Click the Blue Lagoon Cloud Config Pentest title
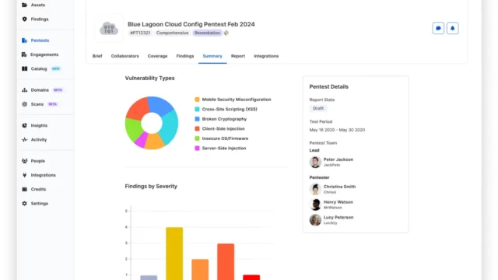This screenshot has width=498, height=280. coord(191,24)
